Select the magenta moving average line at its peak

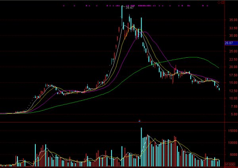tap(146, 32)
